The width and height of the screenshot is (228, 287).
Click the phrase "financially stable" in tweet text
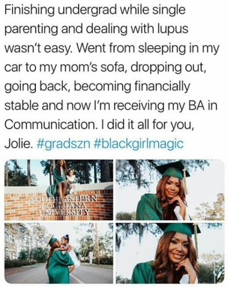97,96
